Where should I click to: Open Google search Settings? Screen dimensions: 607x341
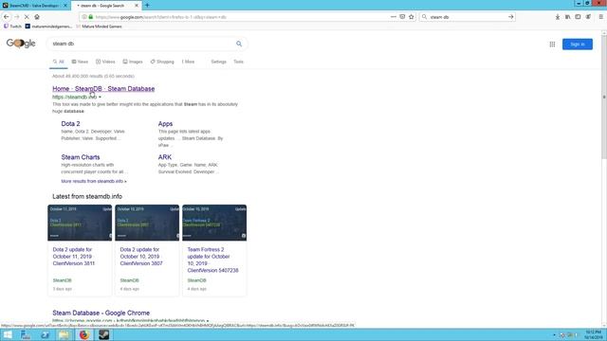click(218, 62)
